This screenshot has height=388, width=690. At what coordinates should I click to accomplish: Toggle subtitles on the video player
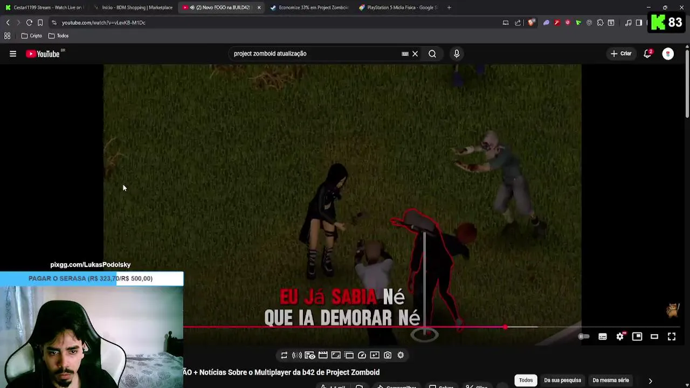[603, 337]
